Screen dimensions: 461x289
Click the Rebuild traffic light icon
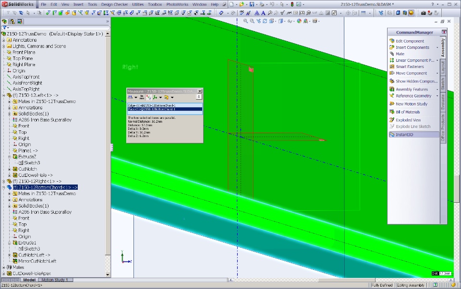click(292, 4)
